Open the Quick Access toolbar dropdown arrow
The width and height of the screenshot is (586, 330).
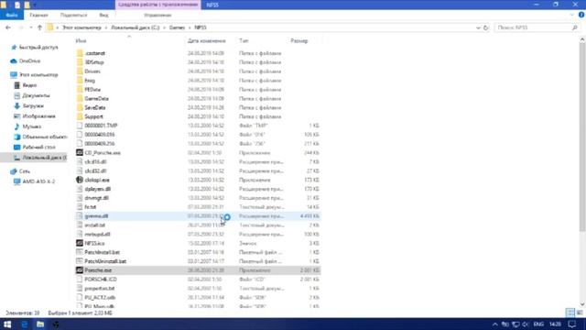pos(35,5)
